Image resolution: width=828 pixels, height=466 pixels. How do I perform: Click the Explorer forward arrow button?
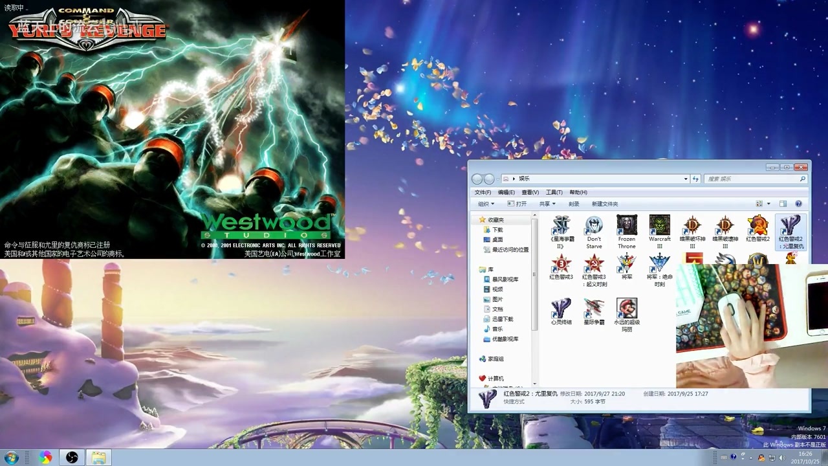click(489, 179)
